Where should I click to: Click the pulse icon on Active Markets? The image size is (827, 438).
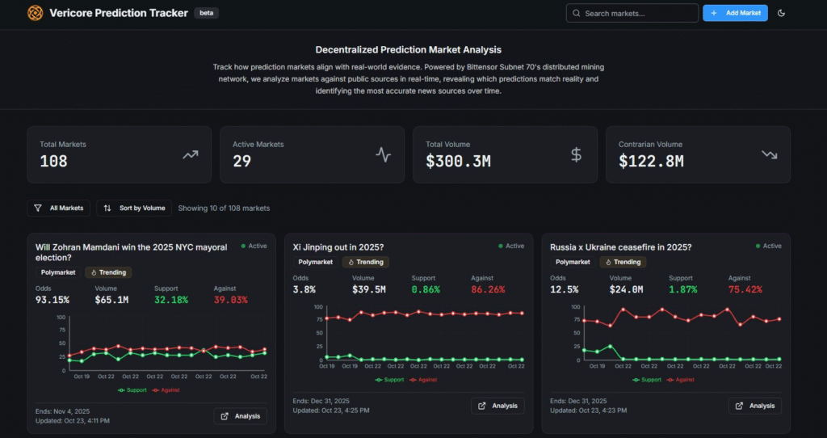(x=383, y=154)
